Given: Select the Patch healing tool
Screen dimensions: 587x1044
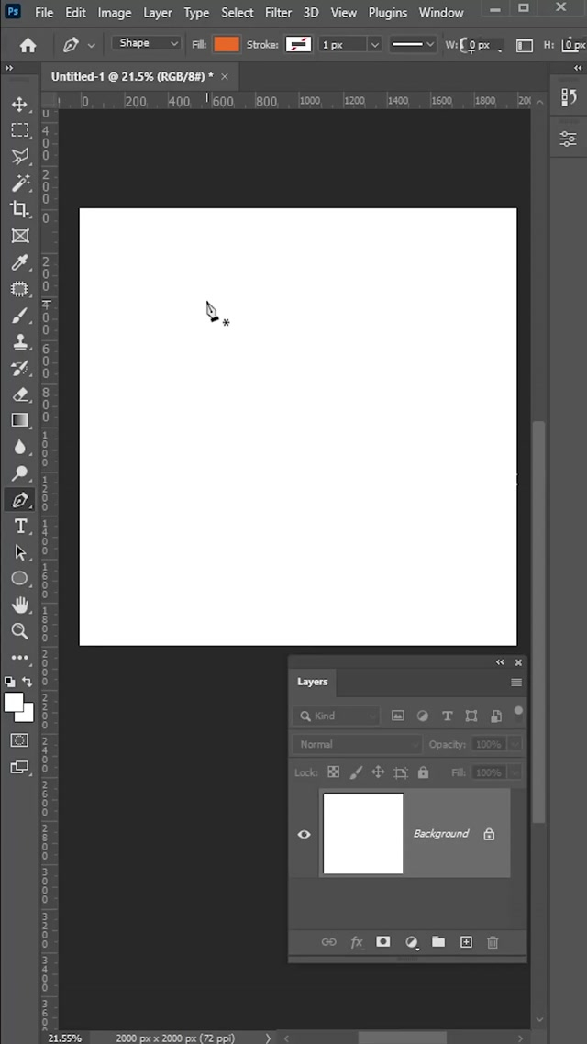Looking at the screenshot, I should (x=20, y=289).
